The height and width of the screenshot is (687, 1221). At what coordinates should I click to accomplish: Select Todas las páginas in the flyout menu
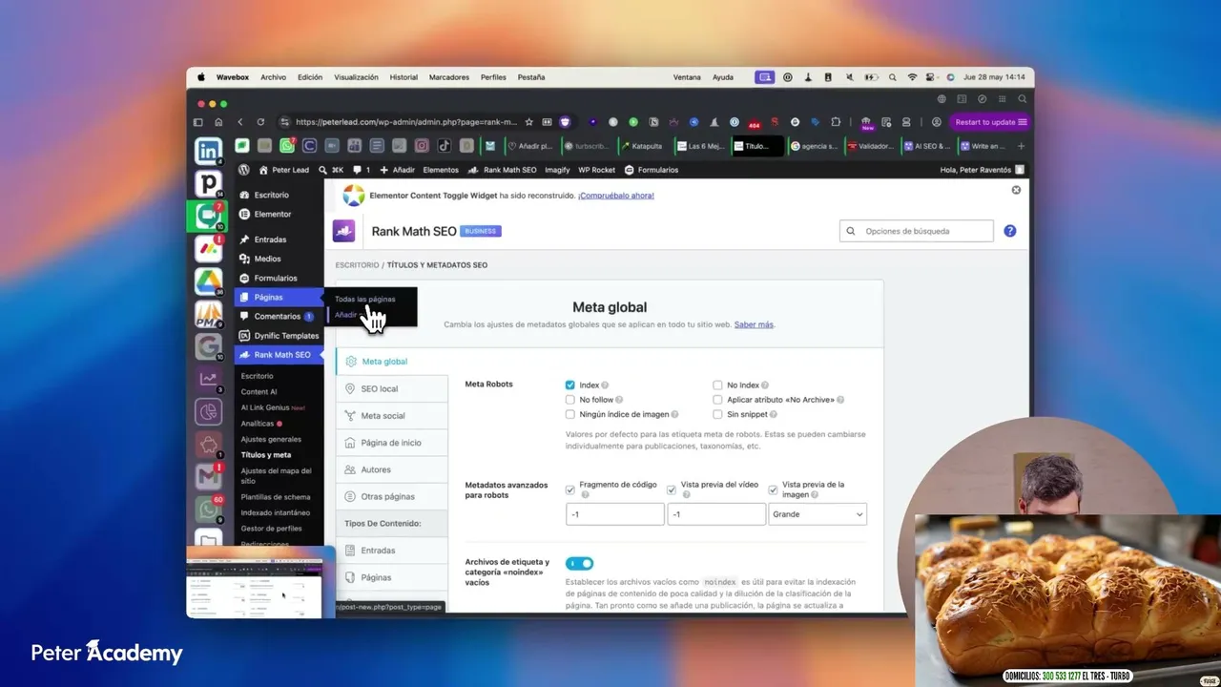pyautogui.click(x=364, y=299)
